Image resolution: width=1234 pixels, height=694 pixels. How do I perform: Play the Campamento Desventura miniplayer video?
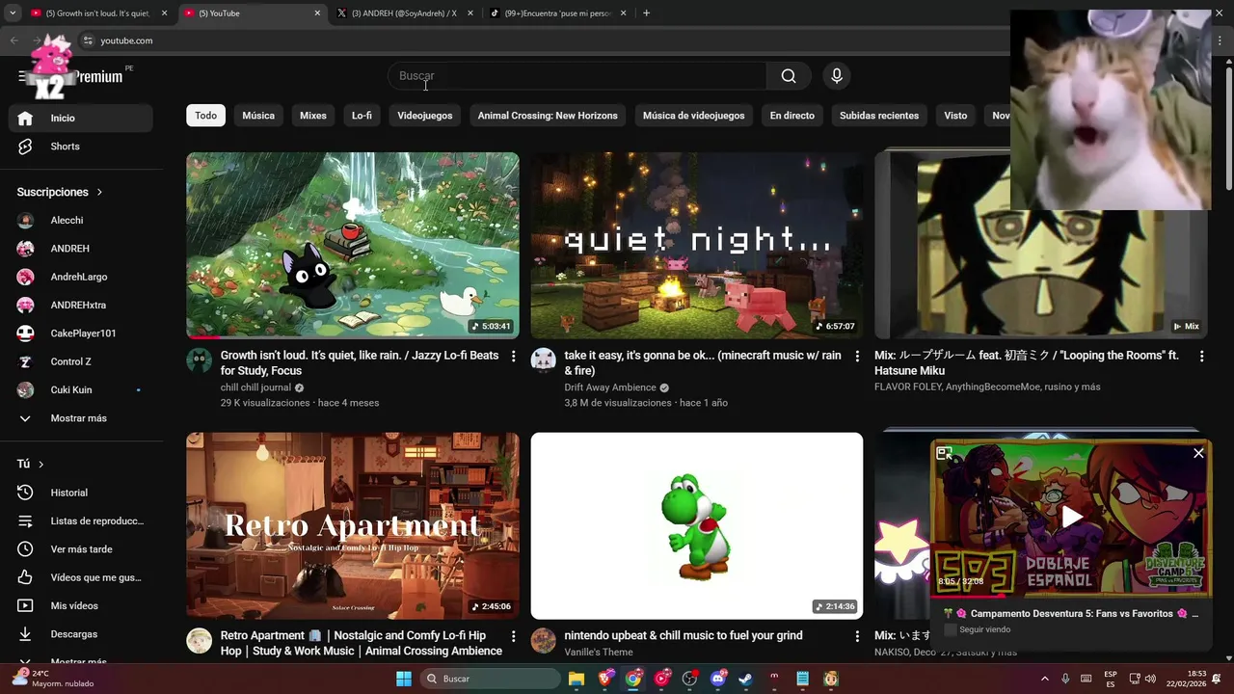coord(1071,518)
